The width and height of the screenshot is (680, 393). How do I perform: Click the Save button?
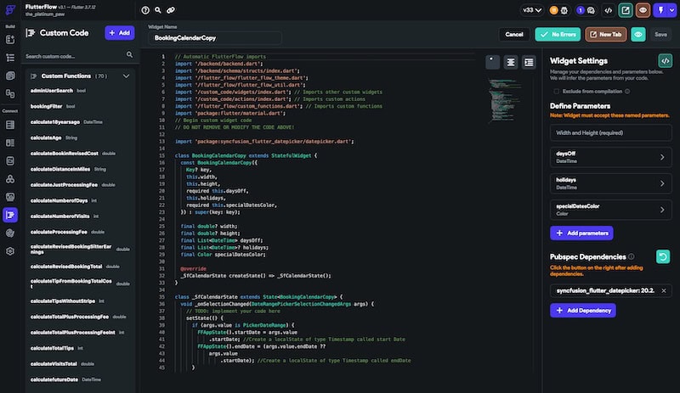(x=660, y=34)
